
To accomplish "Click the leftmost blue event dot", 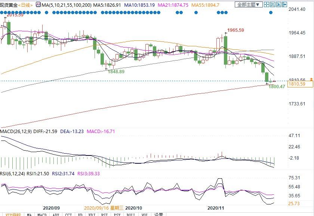I will pos(2,12).
